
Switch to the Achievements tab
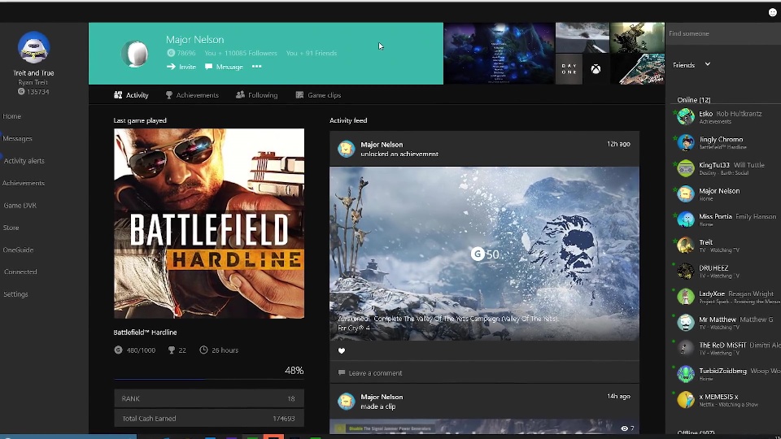(x=192, y=95)
